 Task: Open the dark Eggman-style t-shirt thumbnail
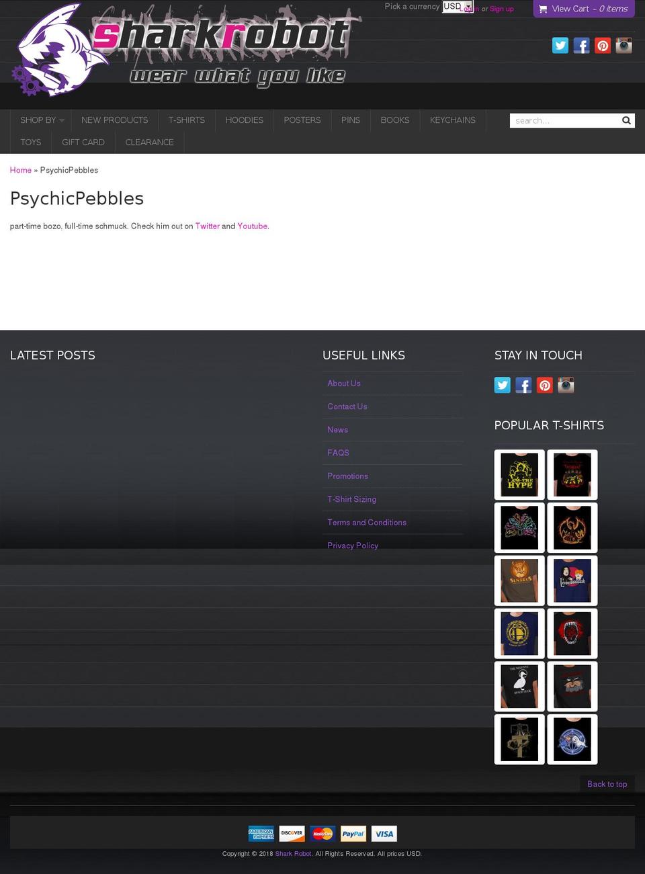[x=572, y=687]
